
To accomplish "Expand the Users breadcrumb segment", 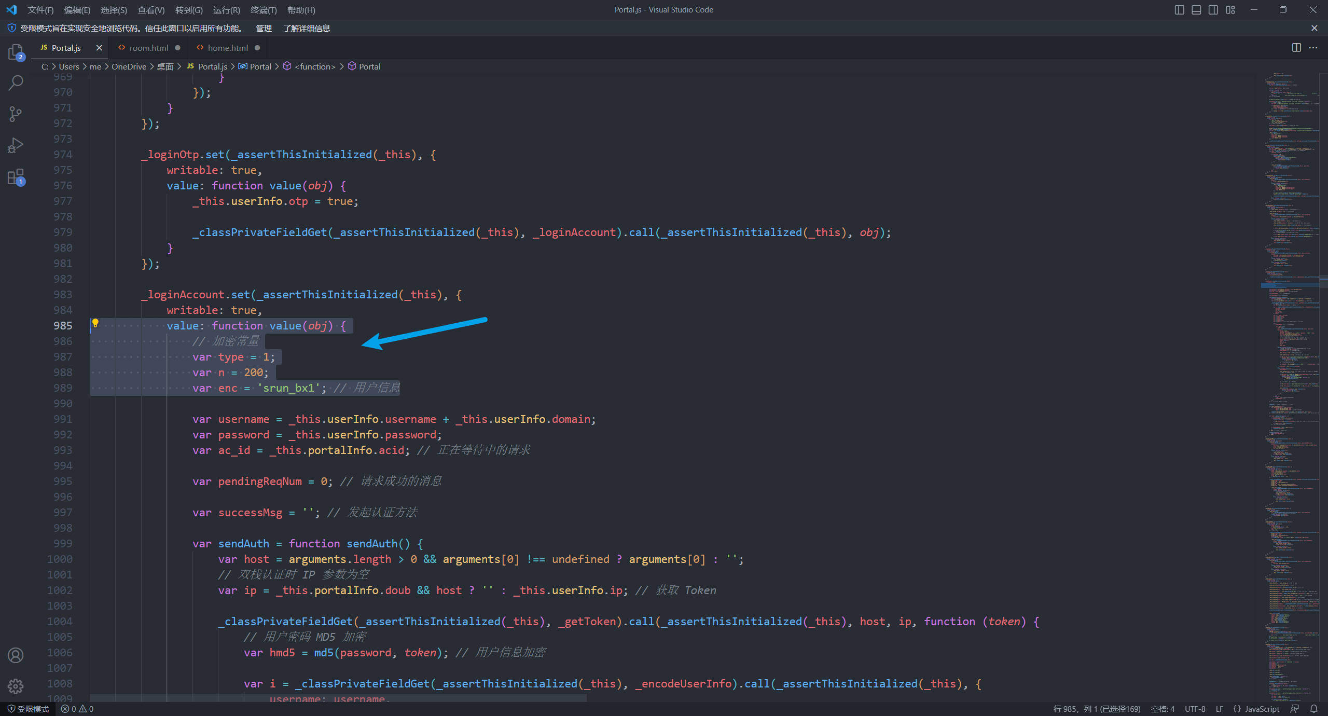I will [69, 66].
